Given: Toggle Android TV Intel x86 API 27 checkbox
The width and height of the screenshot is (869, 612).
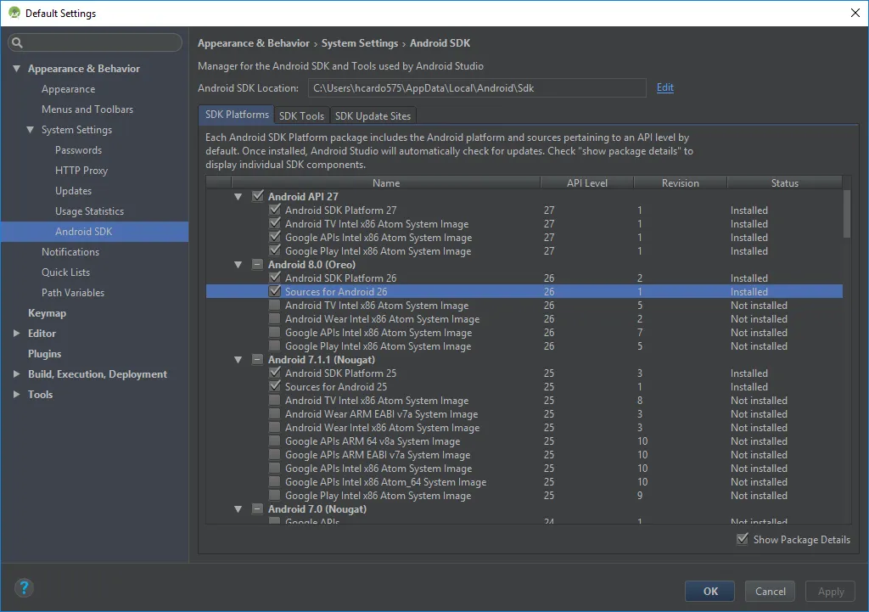Looking at the screenshot, I should [x=274, y=223].
